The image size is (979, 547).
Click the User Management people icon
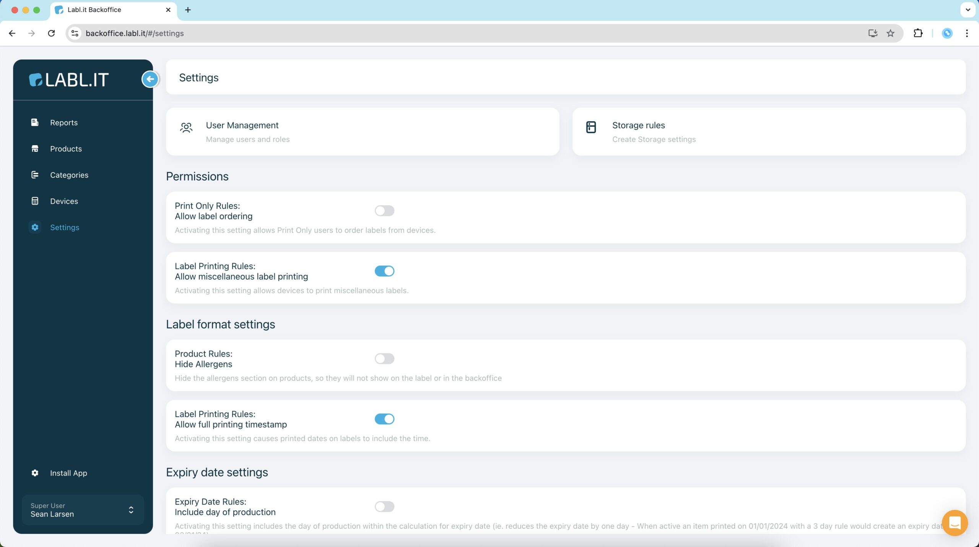click(186, 127)
